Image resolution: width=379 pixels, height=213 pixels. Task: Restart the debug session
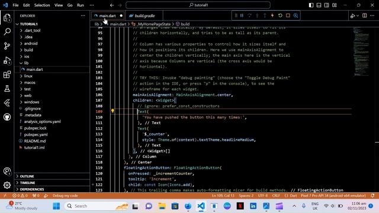click(x=280, y=16)
